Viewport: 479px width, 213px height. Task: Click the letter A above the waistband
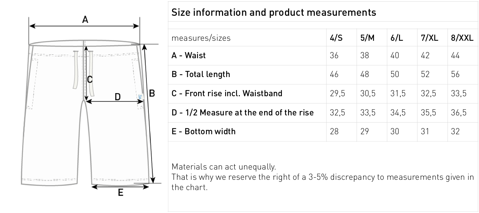click(x=85, y=20)
